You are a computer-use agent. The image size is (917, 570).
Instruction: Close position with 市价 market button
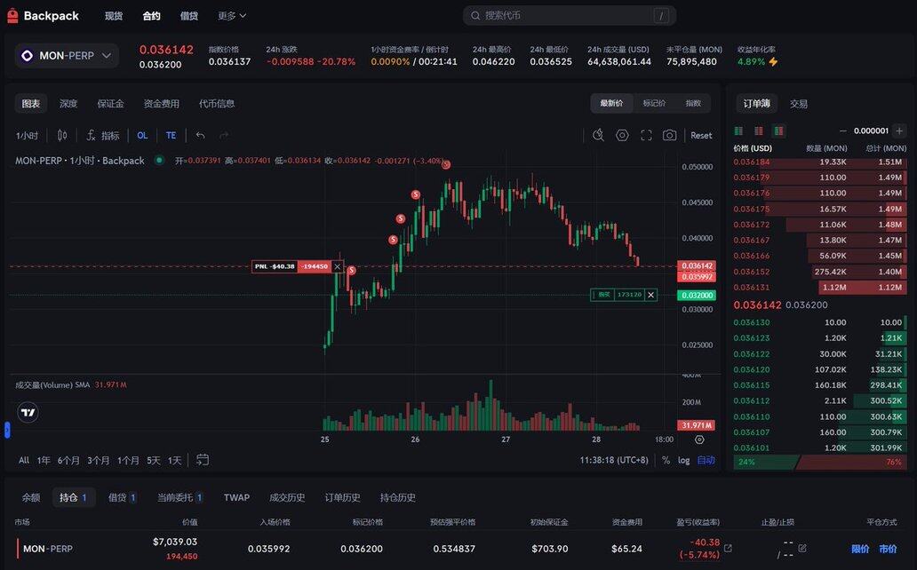[x=888, y=549]
